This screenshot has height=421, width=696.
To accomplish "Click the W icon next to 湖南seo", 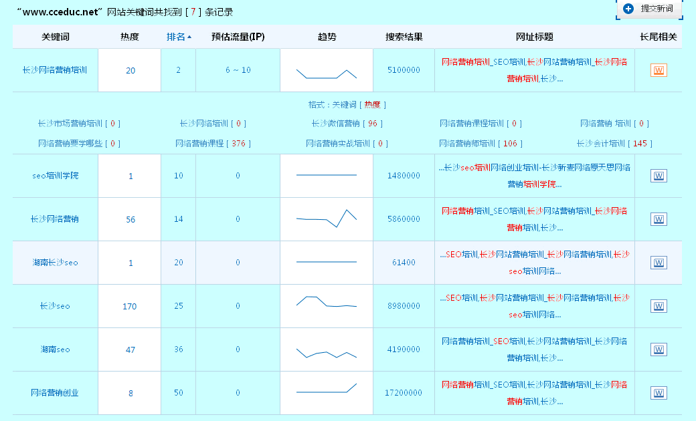I will pos(659,349).
